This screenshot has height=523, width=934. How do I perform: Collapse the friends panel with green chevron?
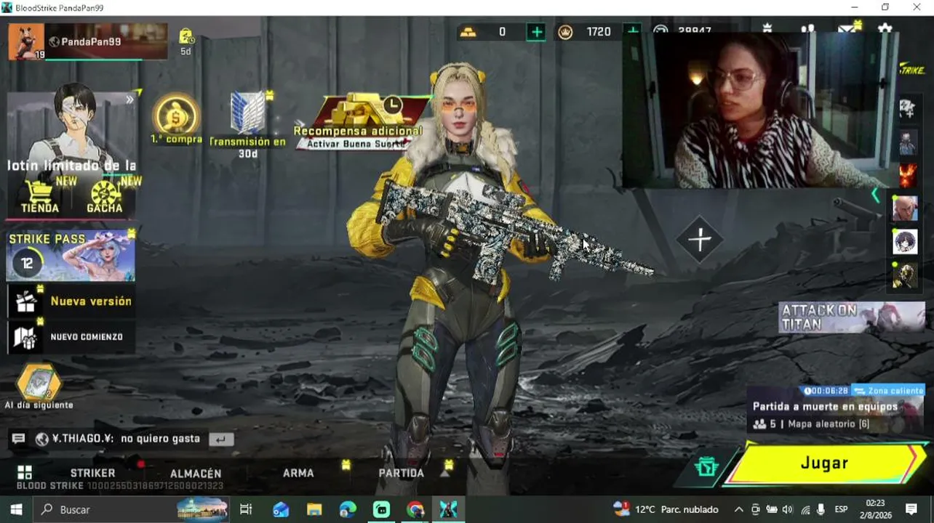tap(875, 195)
